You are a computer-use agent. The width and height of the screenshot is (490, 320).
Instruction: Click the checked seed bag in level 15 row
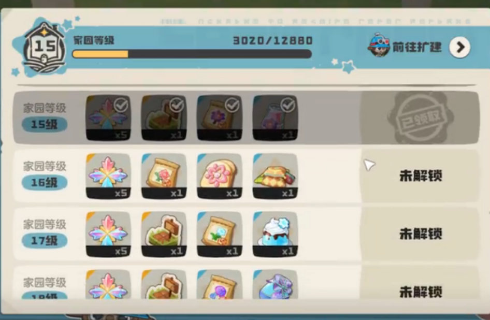pos(220,118)
